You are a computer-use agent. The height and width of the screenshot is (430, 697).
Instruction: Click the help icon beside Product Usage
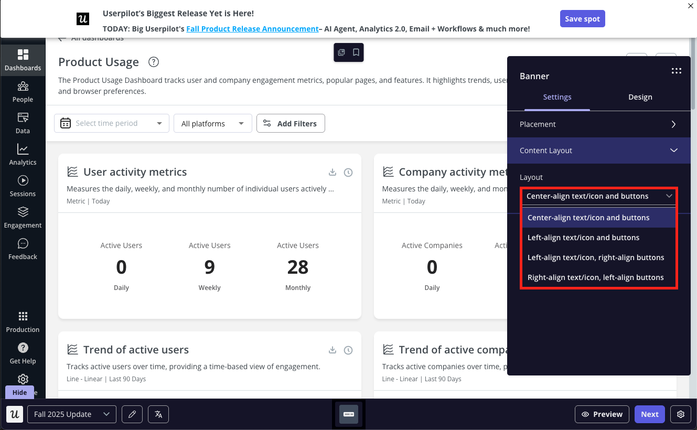click(153, 62)
